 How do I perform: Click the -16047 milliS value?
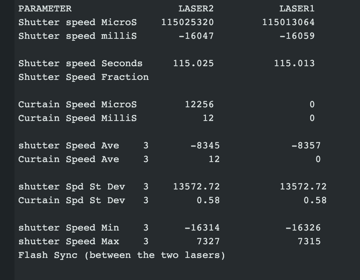(196, 36)
